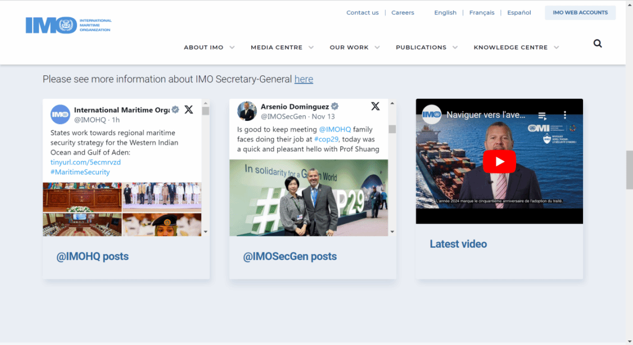Viewport: 633px width, 345px height.
Task: Follow the 'here' link about the Secretary-General
Action: [x=304, y=79]
